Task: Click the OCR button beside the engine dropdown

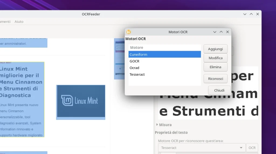Action: click(252, 148)
